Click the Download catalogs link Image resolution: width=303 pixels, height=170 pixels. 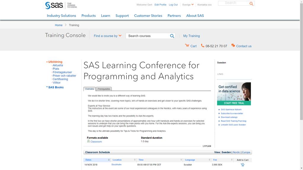229,117
